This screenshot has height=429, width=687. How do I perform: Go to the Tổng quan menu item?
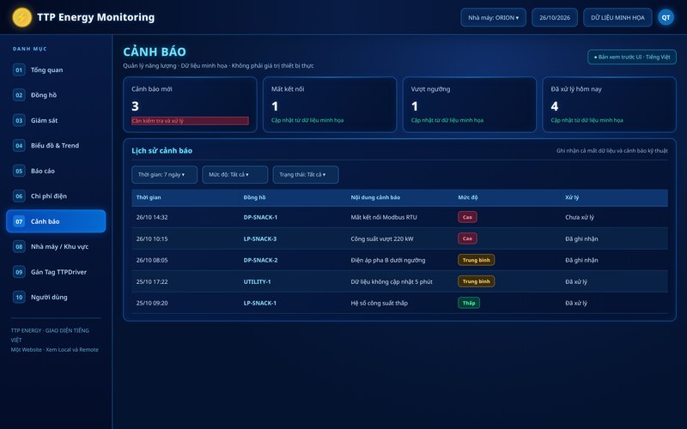pos(56,70)
